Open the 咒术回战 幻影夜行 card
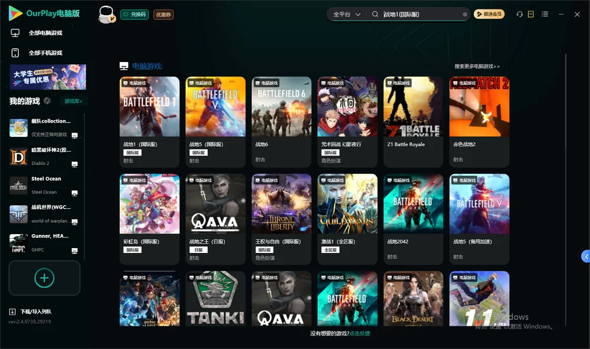Viewport: 590px width, 349px height. [348, 122]
